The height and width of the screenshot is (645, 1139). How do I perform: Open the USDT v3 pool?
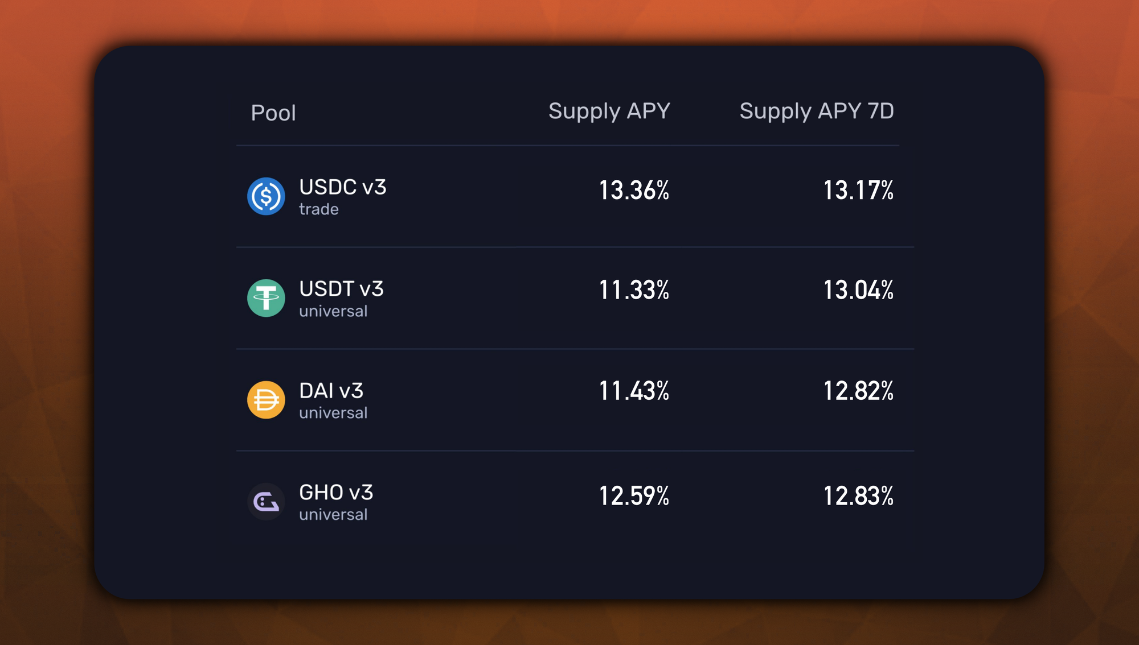pos(341,289)
